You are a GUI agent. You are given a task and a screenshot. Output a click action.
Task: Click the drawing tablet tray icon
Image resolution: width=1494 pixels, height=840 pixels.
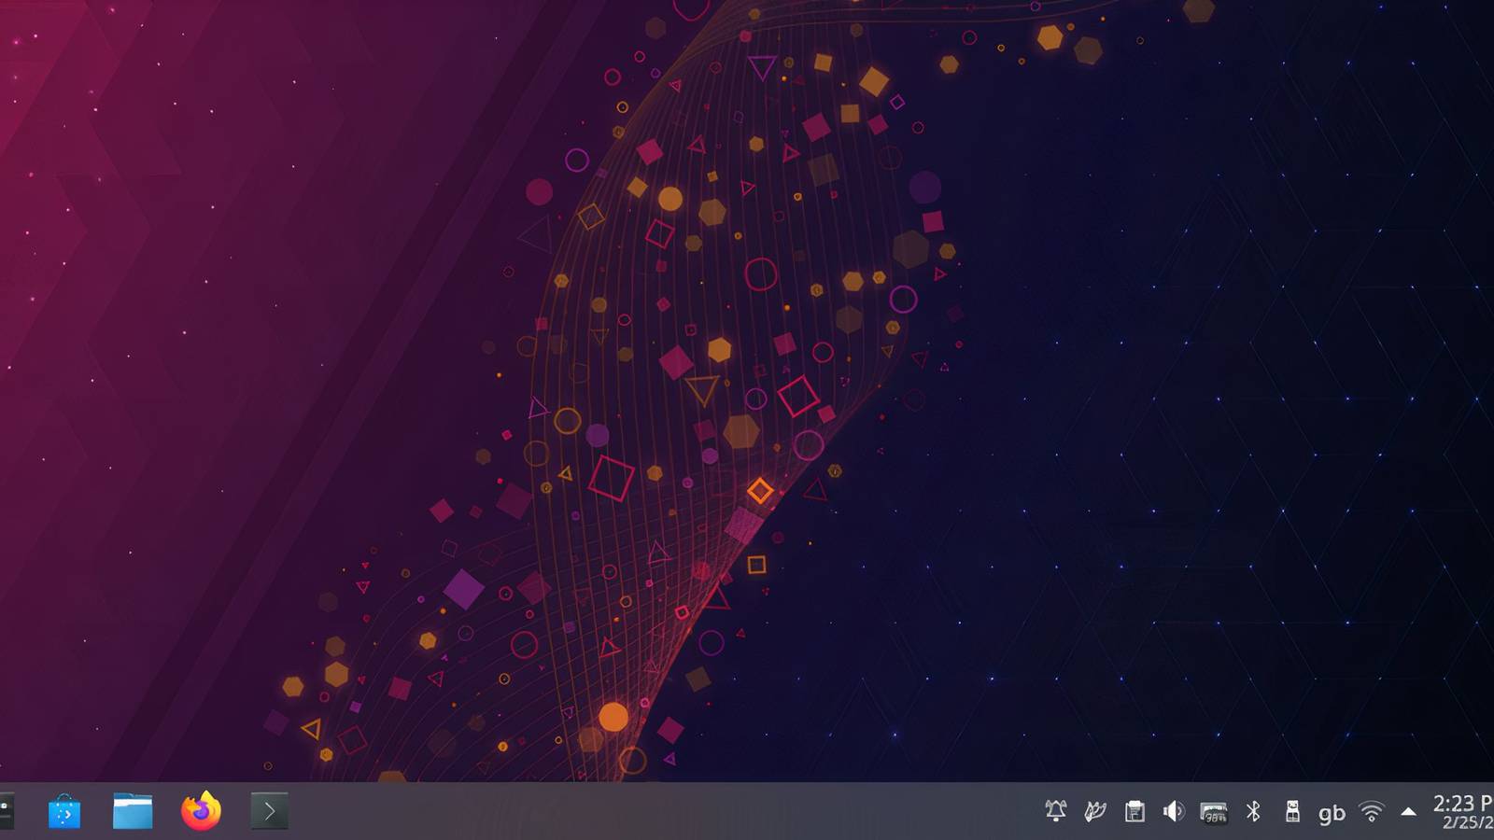tap(1094, 811)
